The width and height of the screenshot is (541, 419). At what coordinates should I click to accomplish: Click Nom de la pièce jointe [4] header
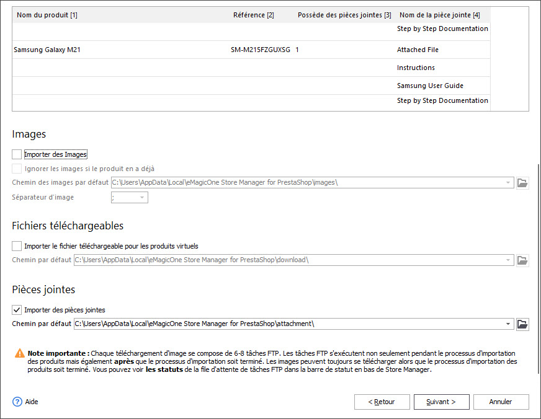[x=439, y=15]
